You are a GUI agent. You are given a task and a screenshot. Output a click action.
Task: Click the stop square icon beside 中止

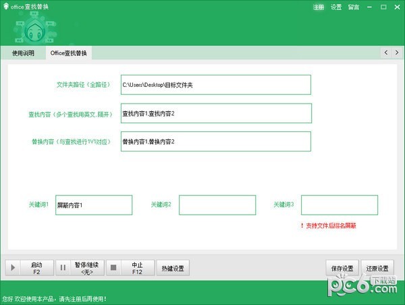click(113, 268)
